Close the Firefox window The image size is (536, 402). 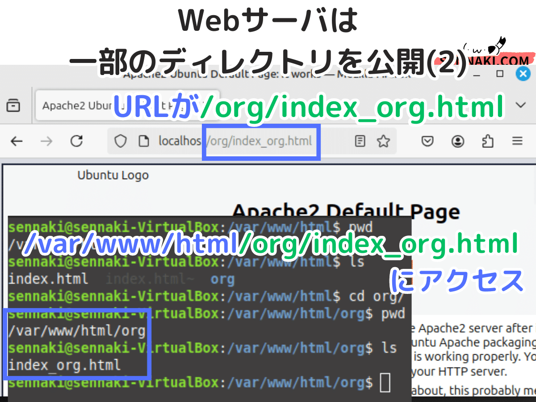click(x=523, y=73)
